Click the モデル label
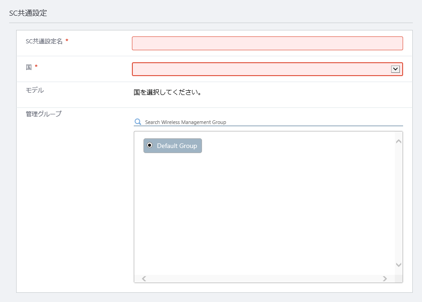This screenshot has height=302, width=422. pos(35,90)
